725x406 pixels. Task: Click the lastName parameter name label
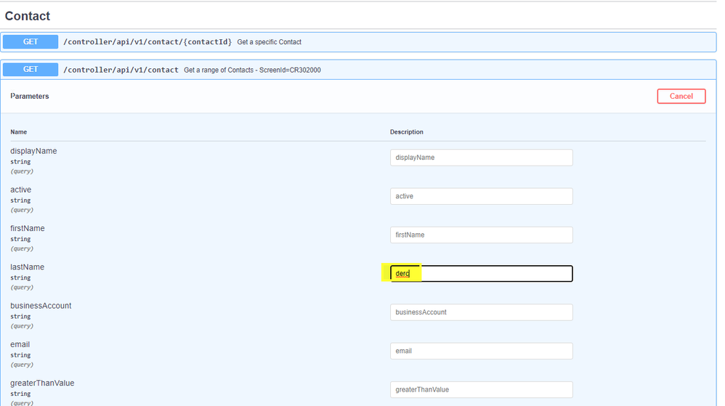click(x=27, y=267)
